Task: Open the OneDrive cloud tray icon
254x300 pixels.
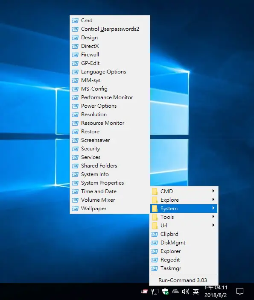Action: coord(175,291)
